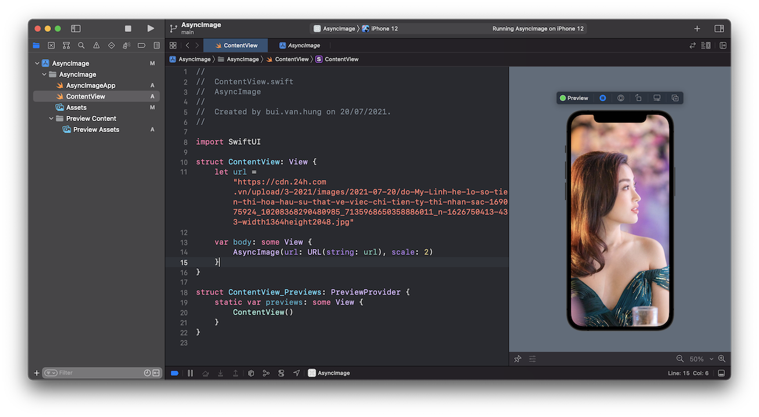Viewport: 759px width, 417px height.
Task: Pin the preview canvas
Action: coord(518,359)
